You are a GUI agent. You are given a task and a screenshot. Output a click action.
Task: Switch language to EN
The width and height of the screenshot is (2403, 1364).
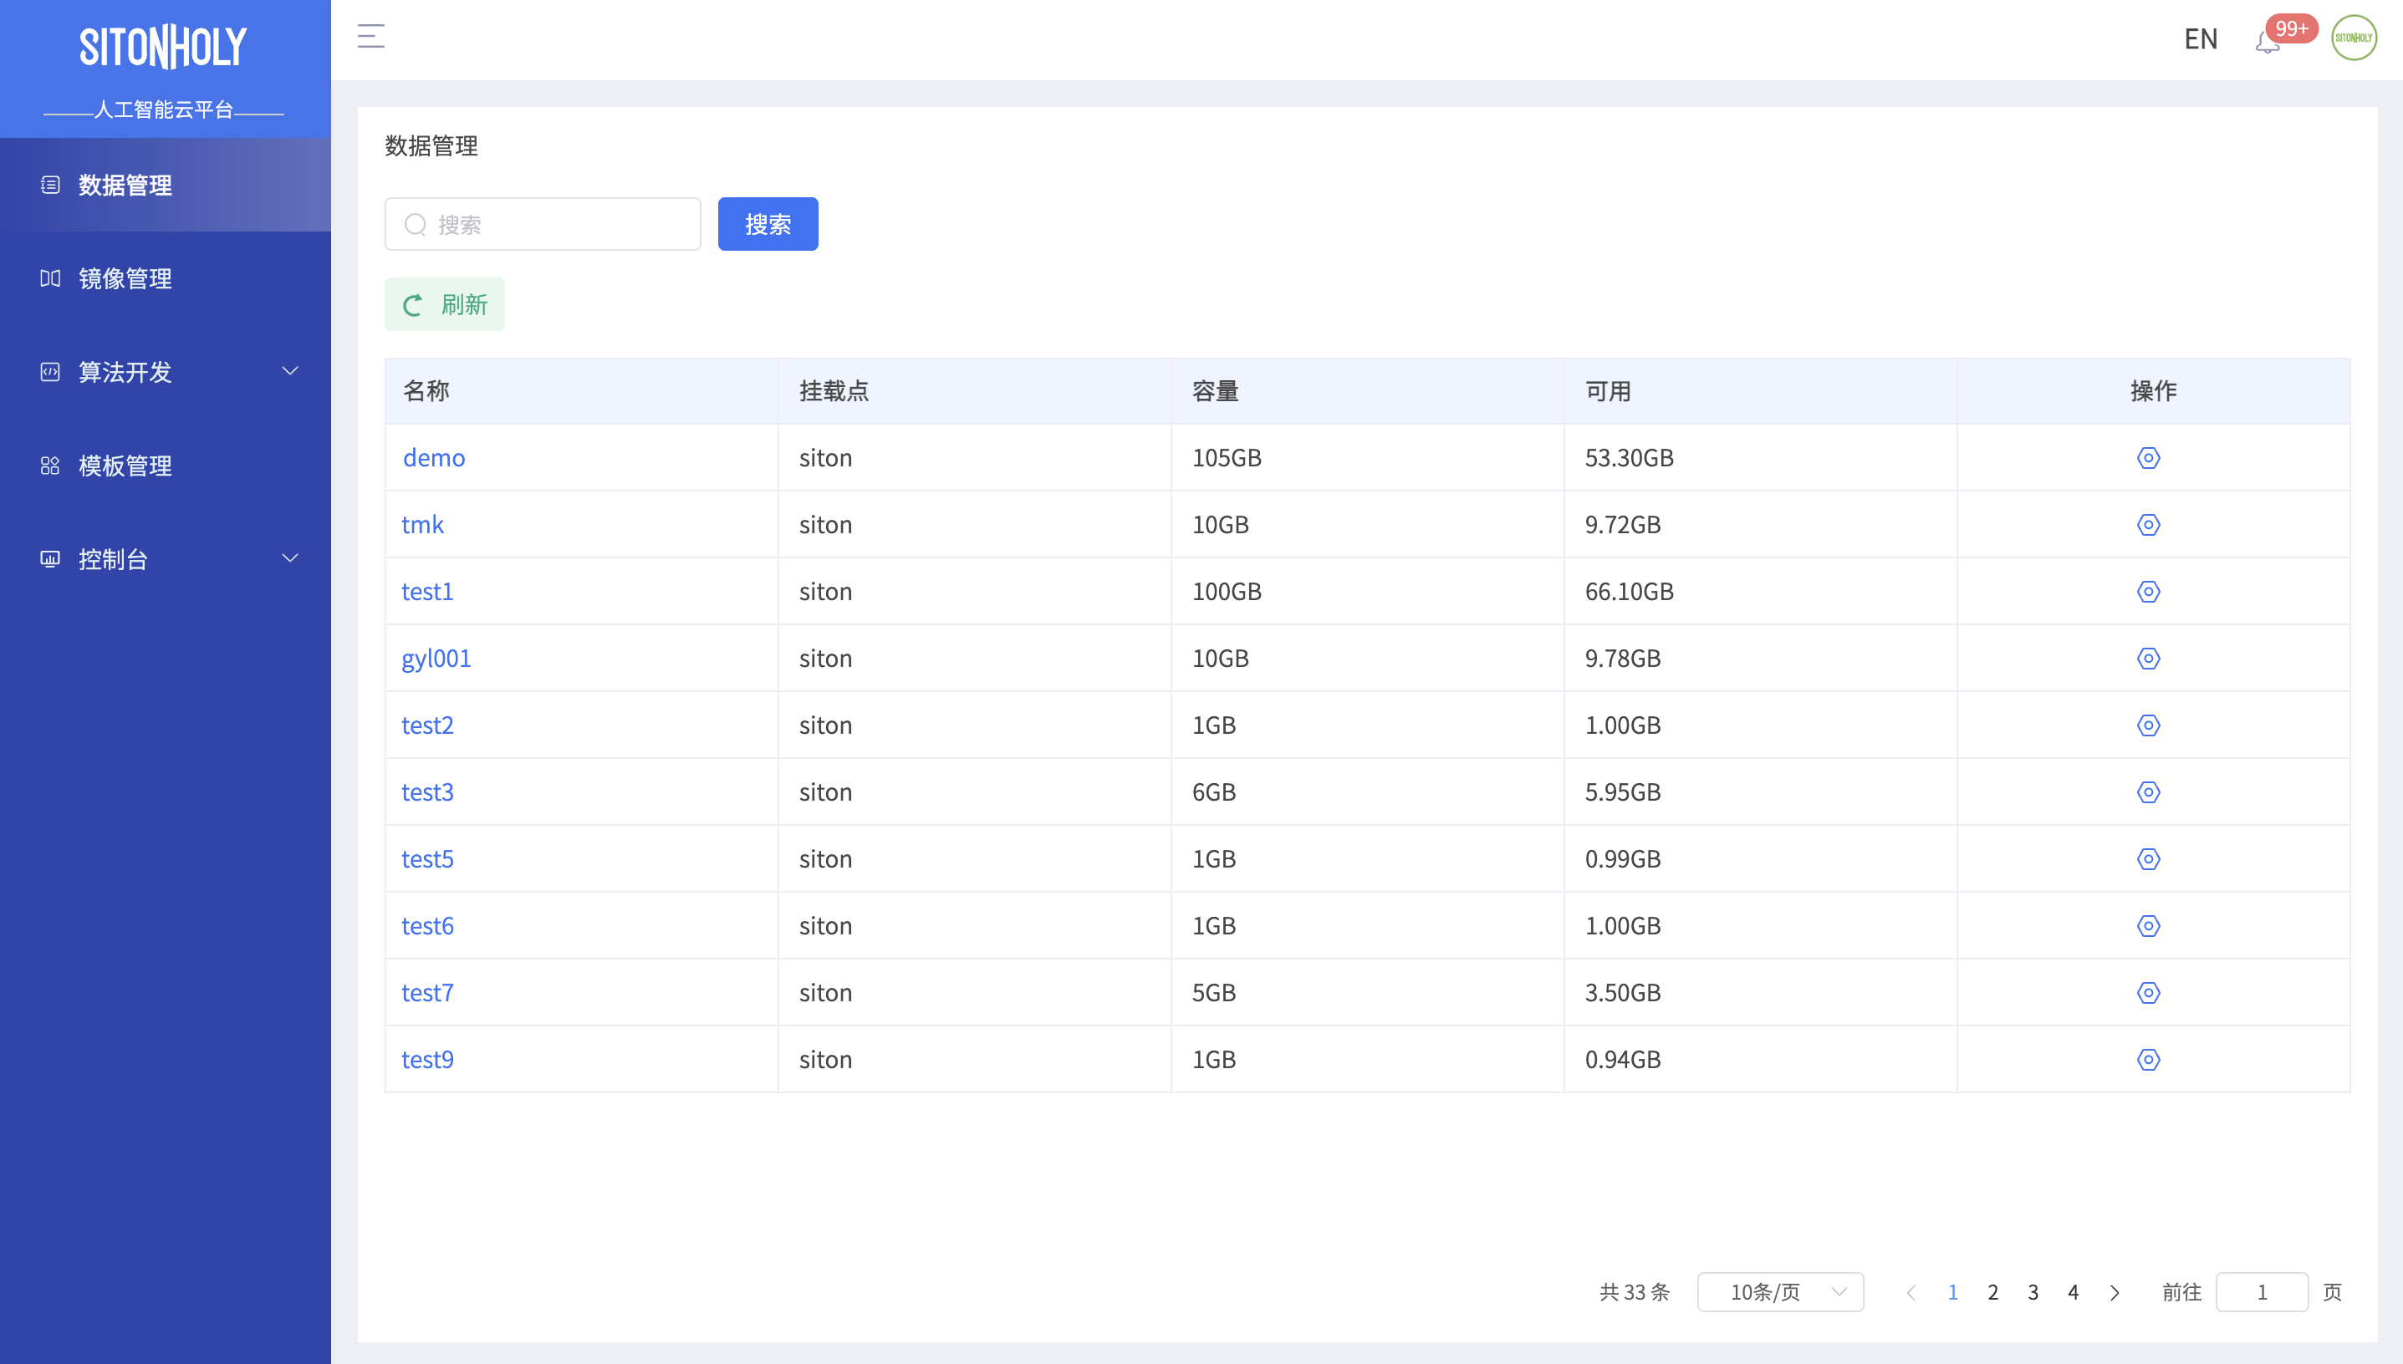coord(2201,38)
